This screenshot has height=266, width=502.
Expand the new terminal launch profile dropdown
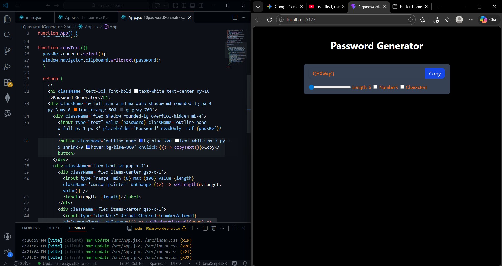(x=198, y=228)
